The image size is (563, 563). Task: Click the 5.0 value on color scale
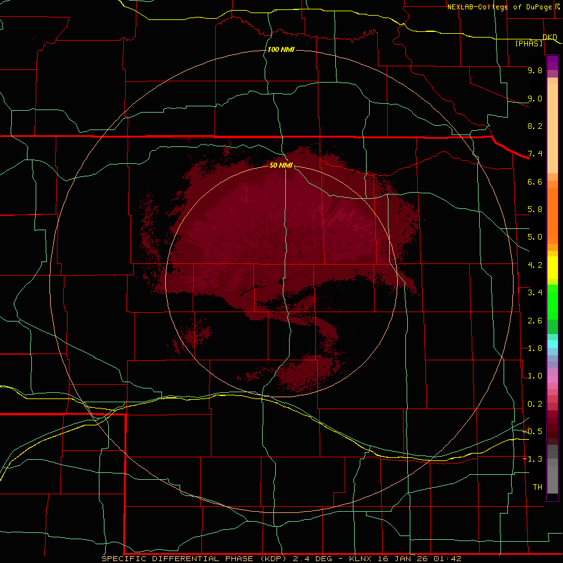click(535, 237)
